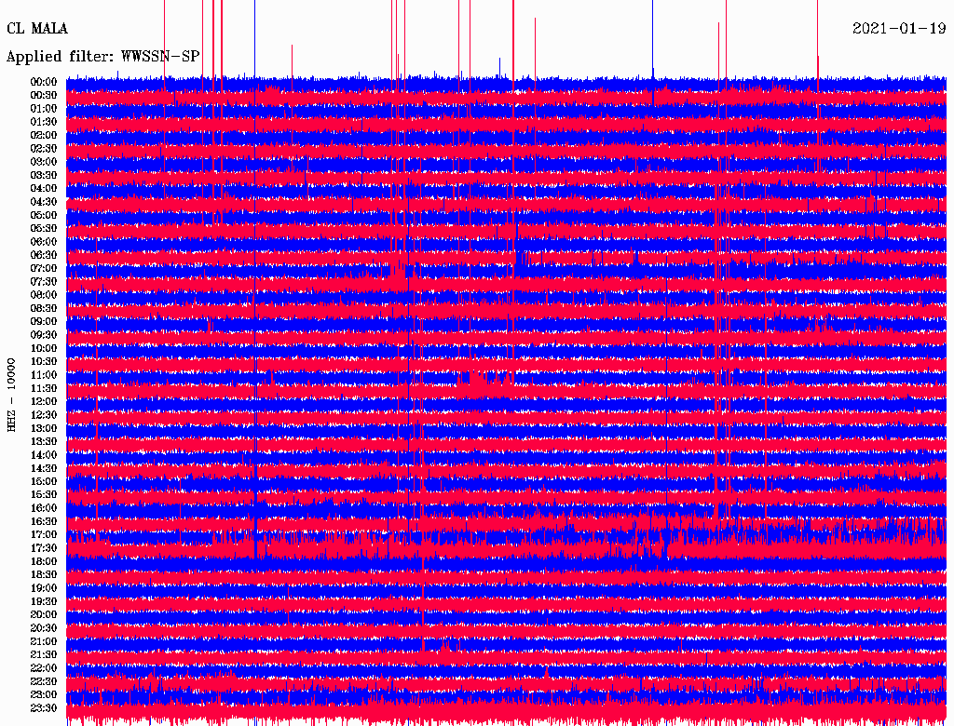Viewport: 954px width, 726px height.
Task: Click the 09:00 time row label
Action: click(44, 322)
